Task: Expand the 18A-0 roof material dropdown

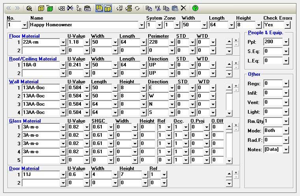Action: coord(63,65)
